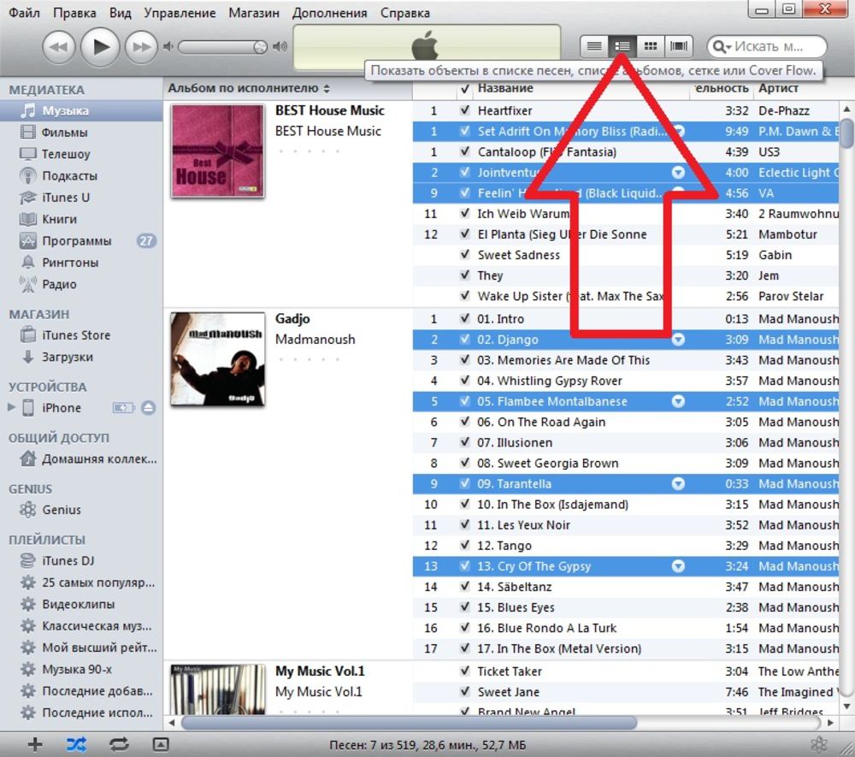Click the Play button
Screen dimensions: 855x757
pyautogui.click(x=100, y=47)
